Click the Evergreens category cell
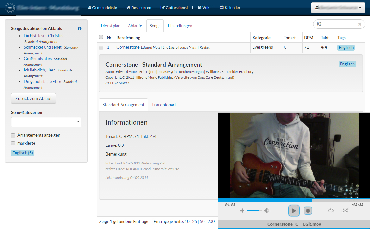Viewport: 370px width, 229px height. click(x=262, y=47)
